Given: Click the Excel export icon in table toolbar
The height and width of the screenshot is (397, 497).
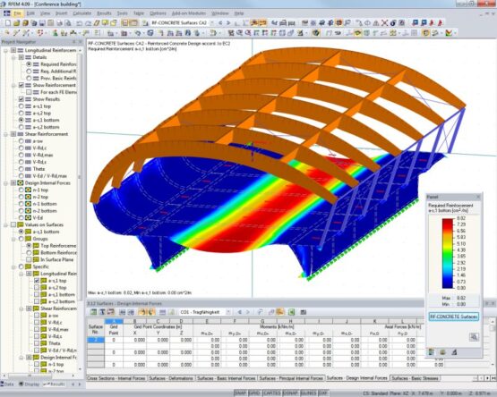Looking at the screenshot, I should [291, 312].
